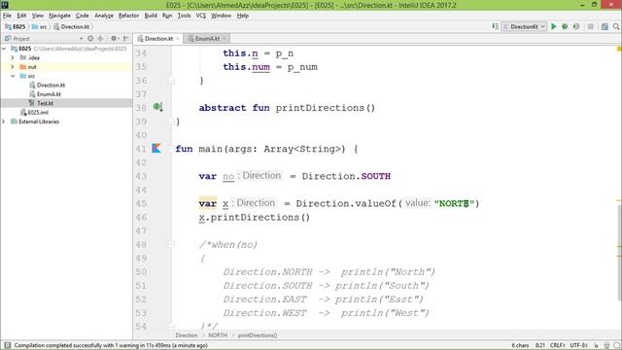Expand the .idea folder
The width and height of the screenshot is (622, 350).
point(13,57)
